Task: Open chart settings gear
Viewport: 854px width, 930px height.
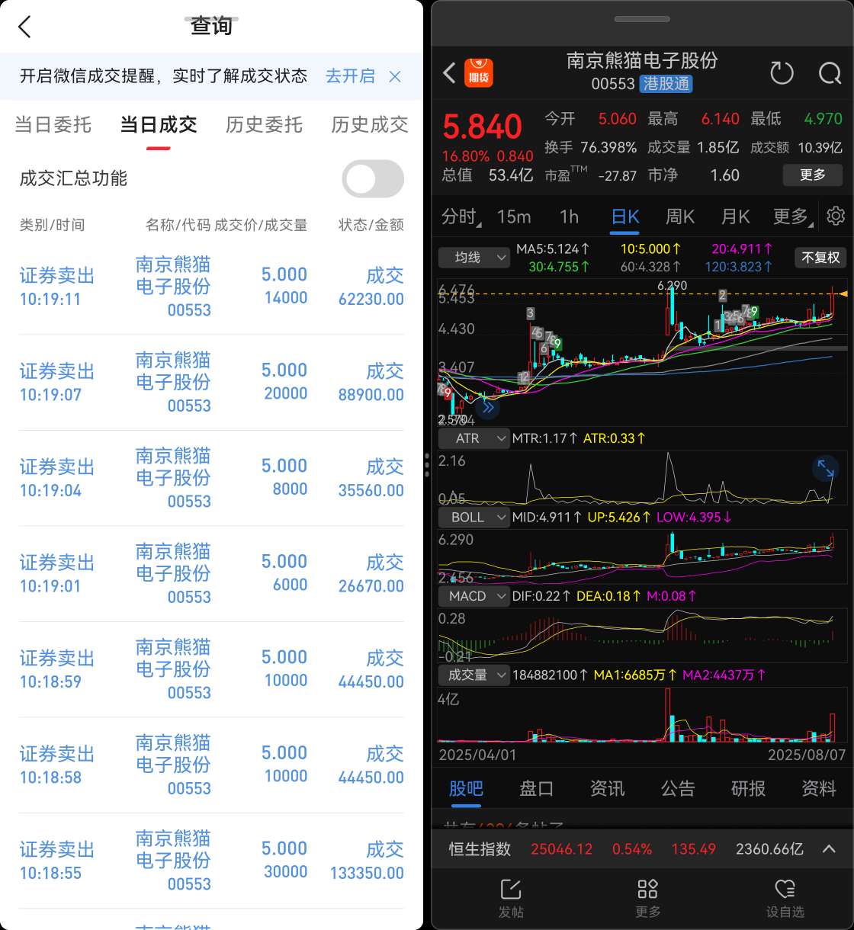Action: click(836, 216)
